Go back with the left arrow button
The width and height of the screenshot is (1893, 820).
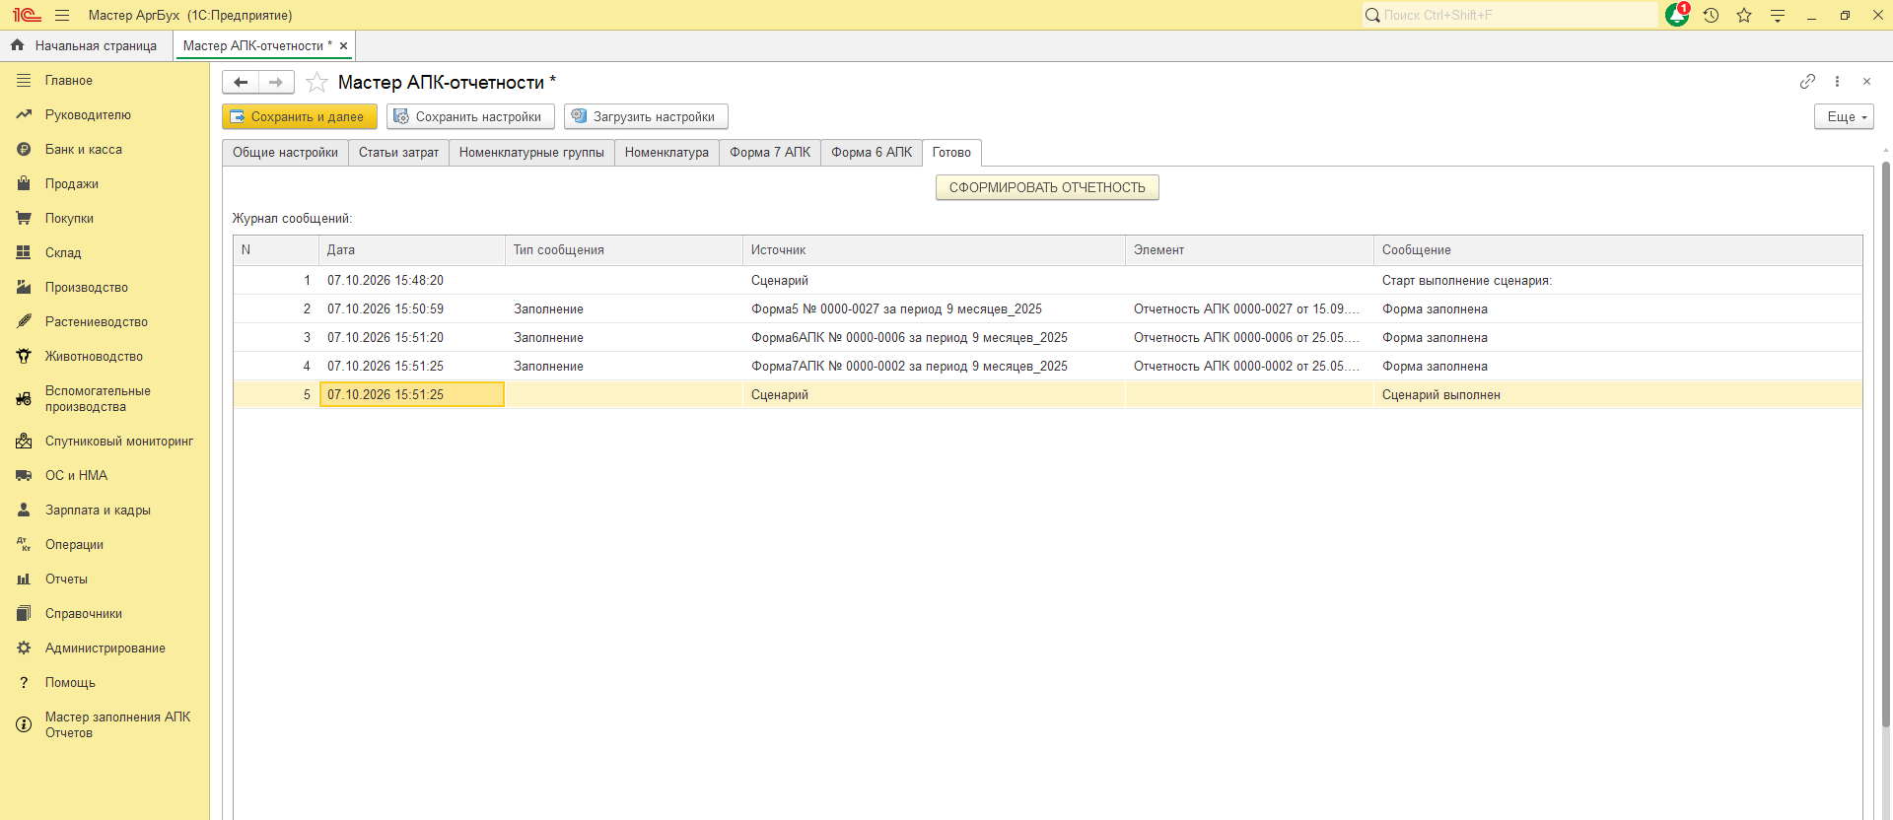[x=241, y=82]
